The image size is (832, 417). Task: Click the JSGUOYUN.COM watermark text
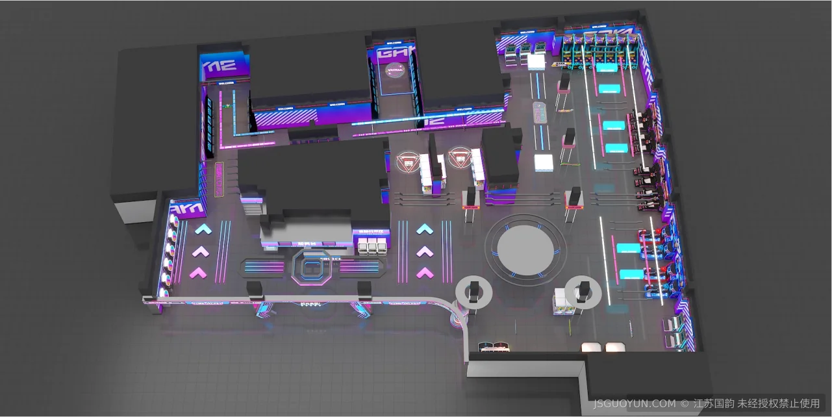634,403
